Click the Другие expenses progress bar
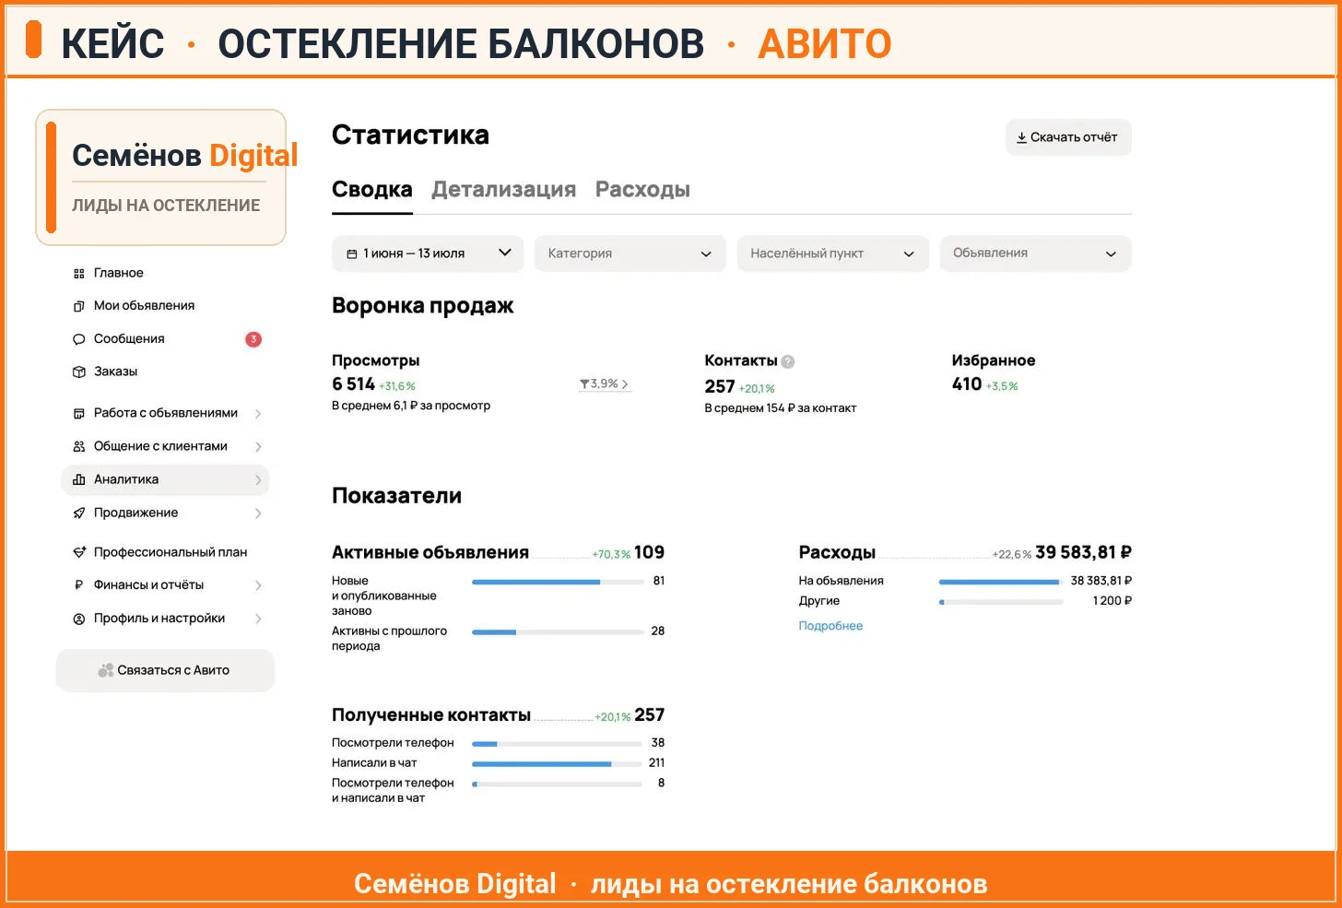 point(1001,602)
